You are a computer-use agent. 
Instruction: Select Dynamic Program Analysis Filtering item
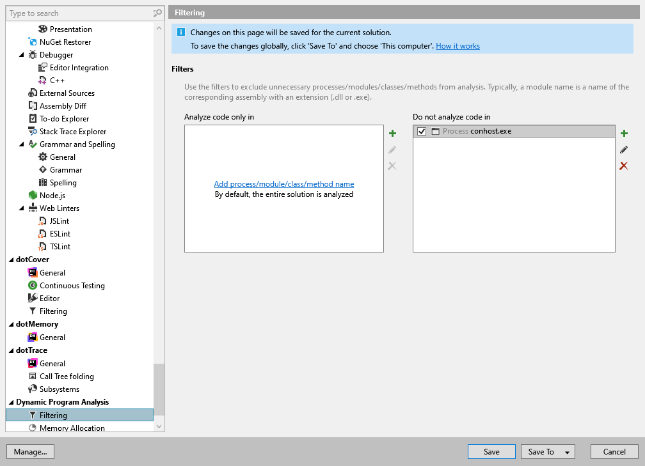79,415
